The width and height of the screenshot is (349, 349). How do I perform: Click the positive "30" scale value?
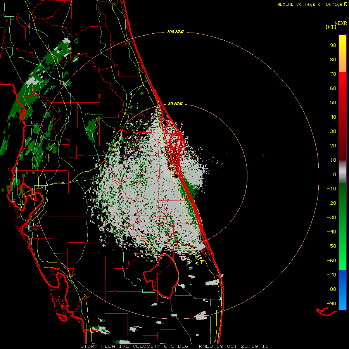pos(333,131)
